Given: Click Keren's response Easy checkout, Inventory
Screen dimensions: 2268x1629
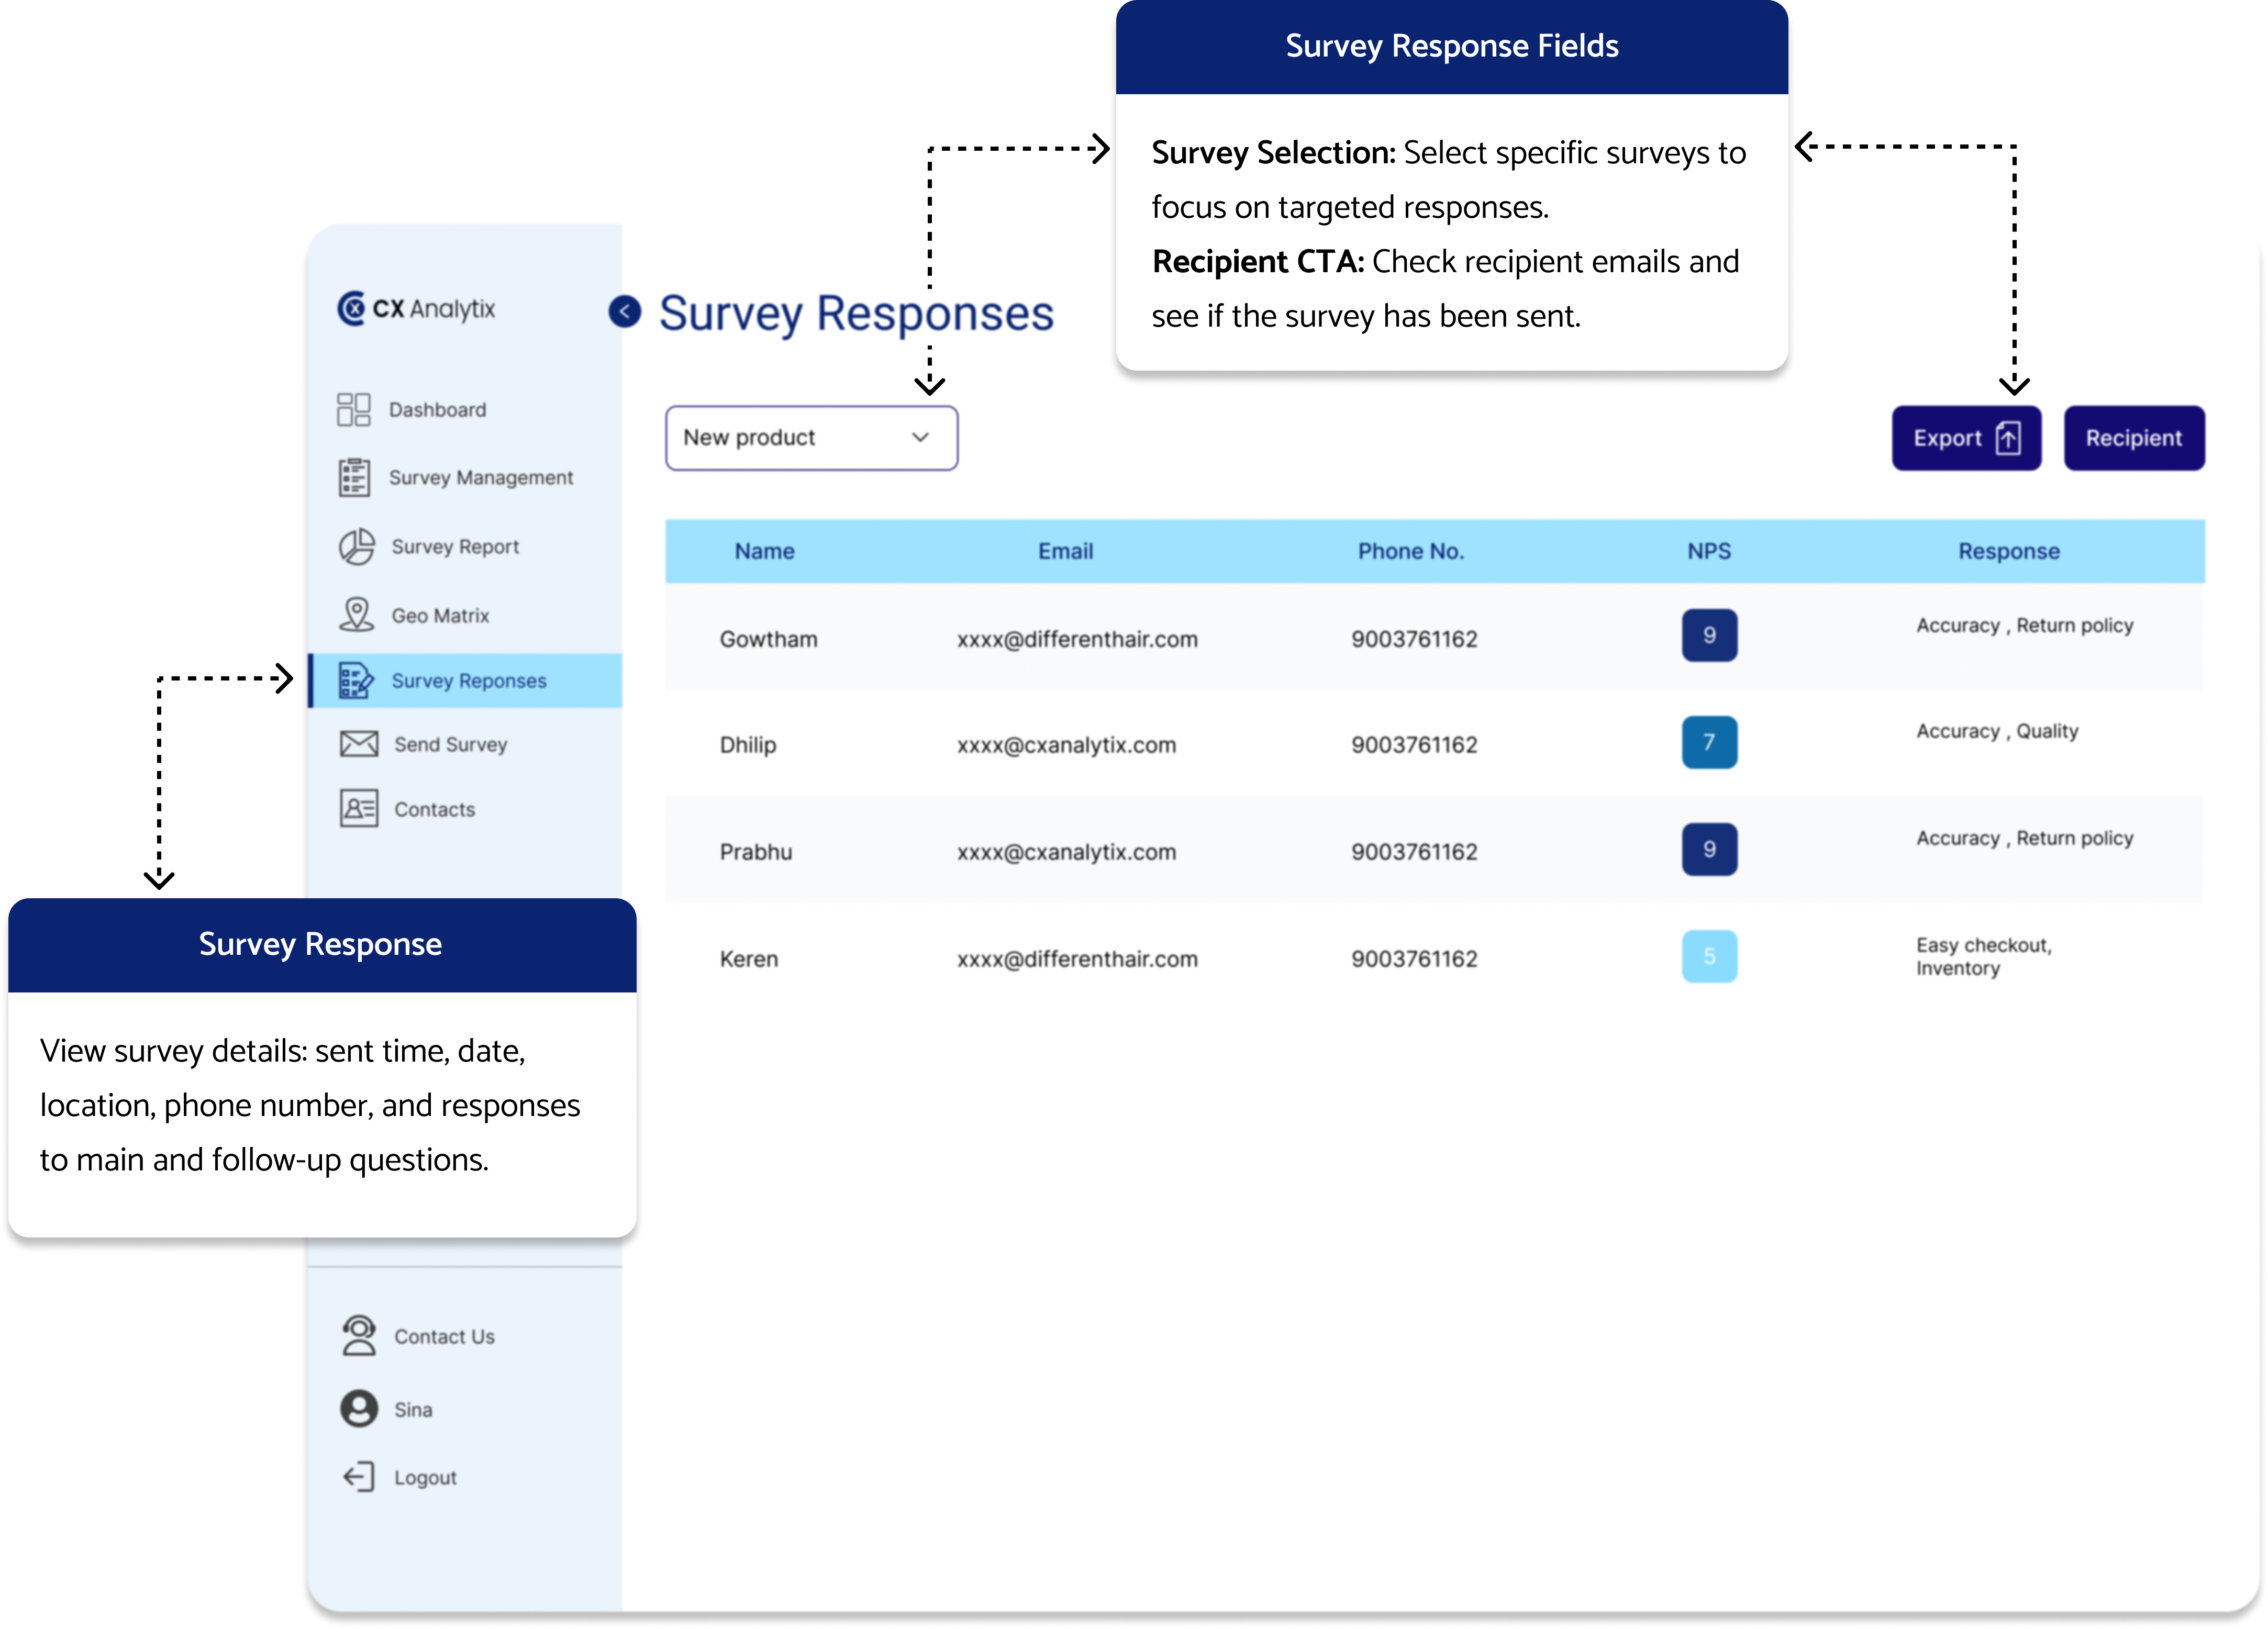Looking at the screenshot, I should [x=1984, y=956].
